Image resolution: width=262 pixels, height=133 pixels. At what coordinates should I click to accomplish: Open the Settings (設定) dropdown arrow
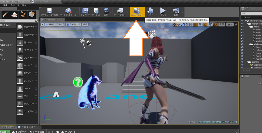coord(111,12)
